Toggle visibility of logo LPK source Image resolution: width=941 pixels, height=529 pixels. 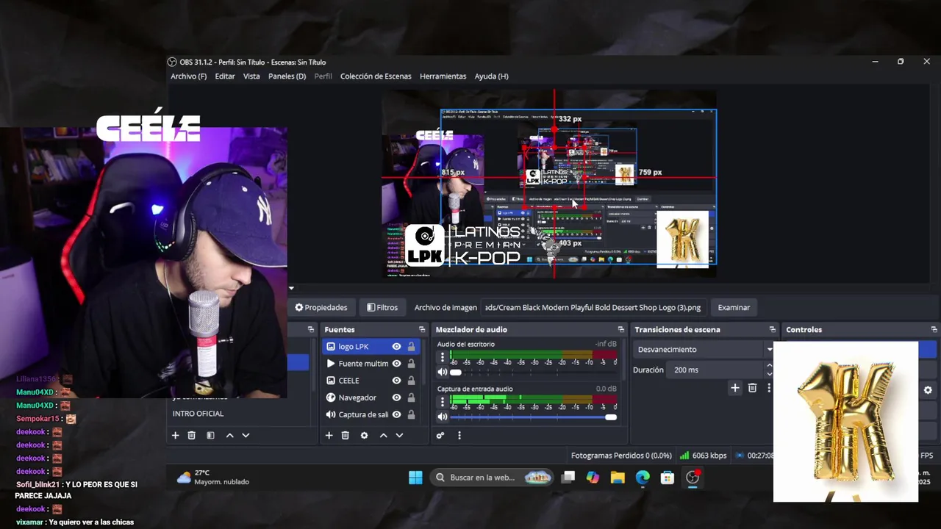tap(396, 347)
